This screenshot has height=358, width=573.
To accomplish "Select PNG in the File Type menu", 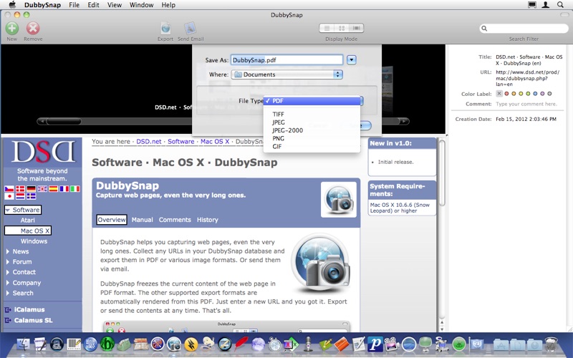I will coord(312,138).
